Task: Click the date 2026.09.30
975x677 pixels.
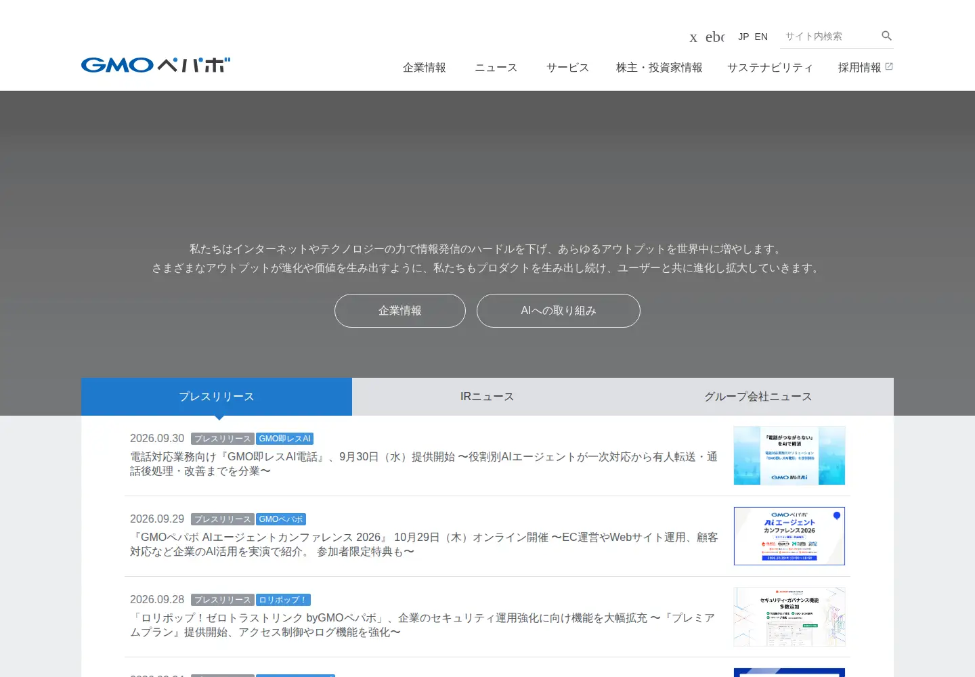Action: point(157,439)
